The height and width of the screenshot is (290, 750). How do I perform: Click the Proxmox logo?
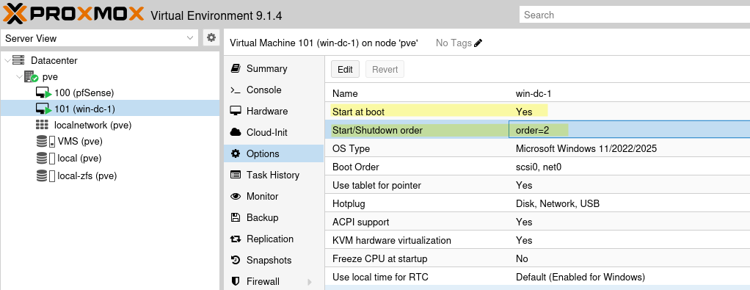73,13
